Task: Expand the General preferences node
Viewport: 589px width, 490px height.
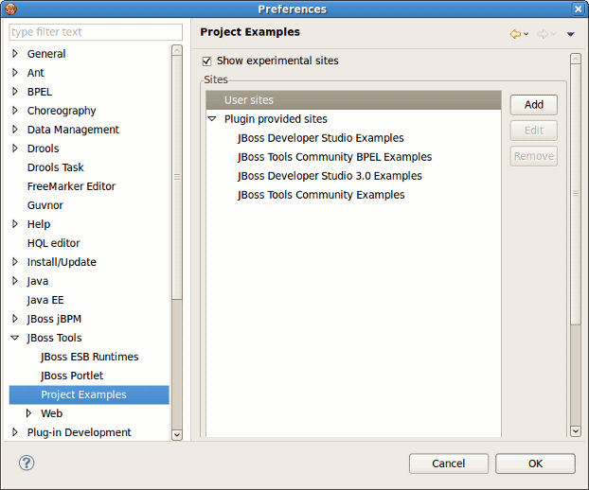Action: tap(15, 54)
